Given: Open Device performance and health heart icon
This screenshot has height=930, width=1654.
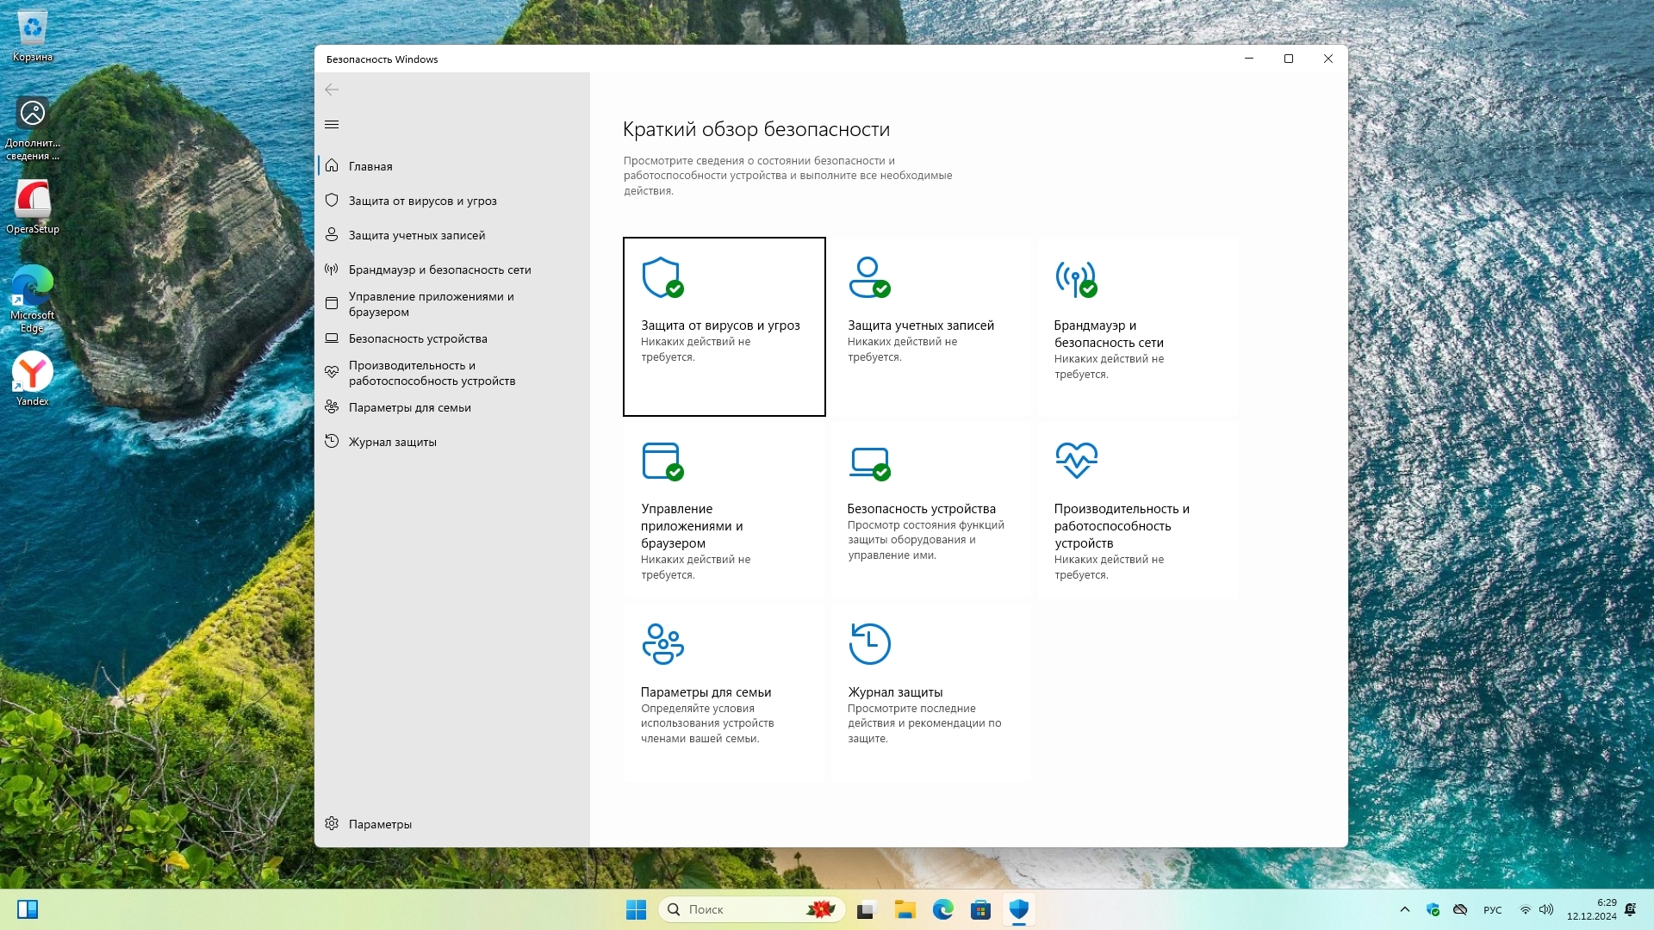Looking at the screenshot, I should (x=1076, y=460).
